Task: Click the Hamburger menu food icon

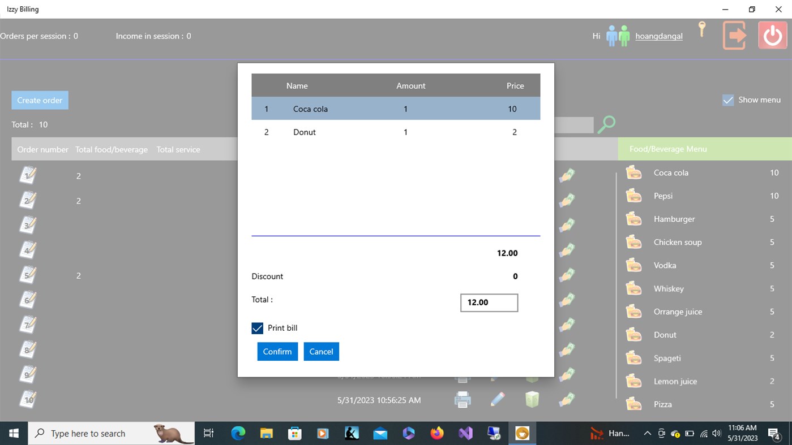Action: pyautogui.click(x=634, y=219)
